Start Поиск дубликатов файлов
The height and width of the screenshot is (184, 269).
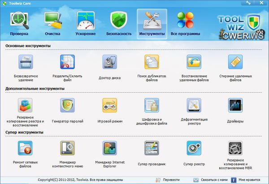[x=151, y=63]
